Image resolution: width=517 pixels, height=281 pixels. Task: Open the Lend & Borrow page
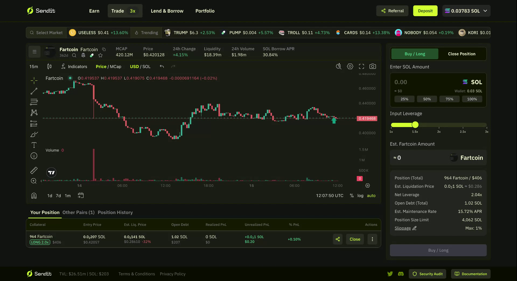click(167, 11)
